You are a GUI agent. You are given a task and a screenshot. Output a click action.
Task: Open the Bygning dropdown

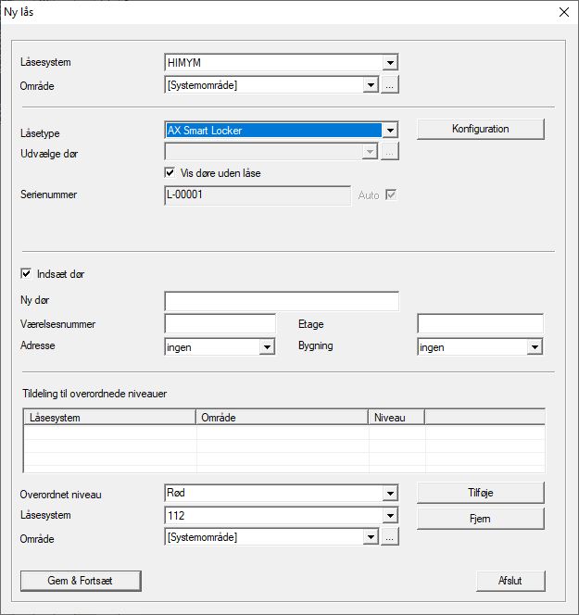tap(534, 347)
